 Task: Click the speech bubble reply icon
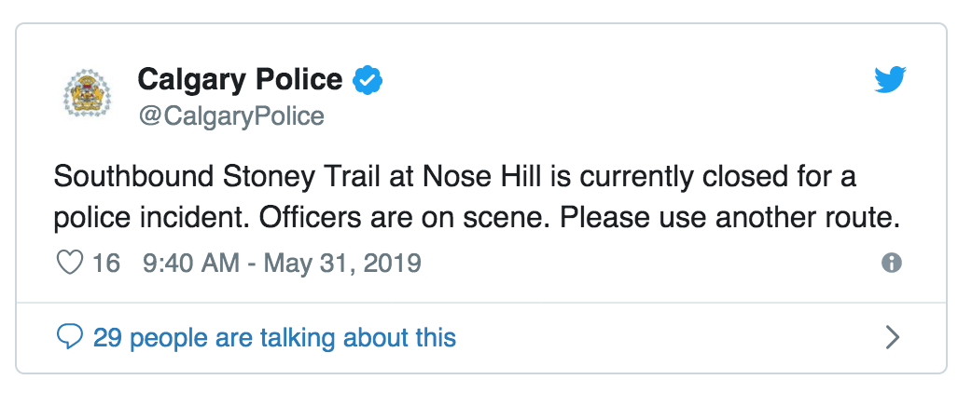(69, 337)
